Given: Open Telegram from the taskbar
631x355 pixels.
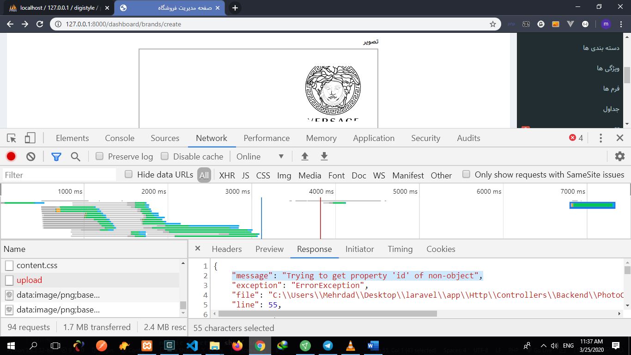Looking at the screenshot, I should point(328,345).
